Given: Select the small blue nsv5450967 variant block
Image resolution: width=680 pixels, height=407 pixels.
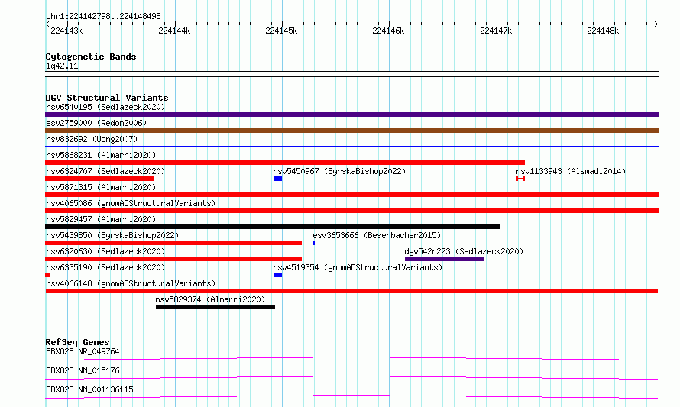Looking at the screenshot, I should point(277,179).
